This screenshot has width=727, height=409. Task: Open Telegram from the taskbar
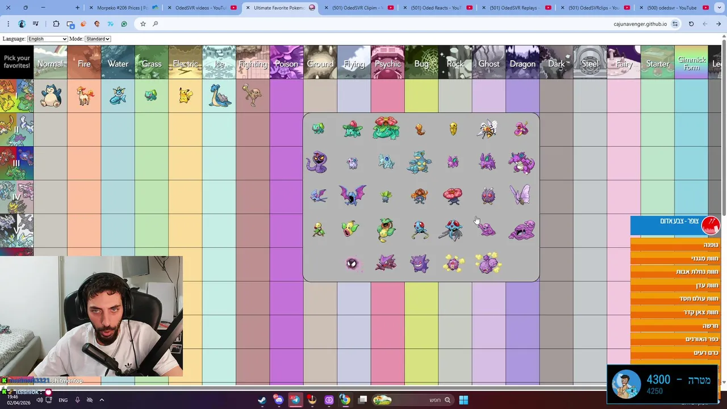click(295, 400)
